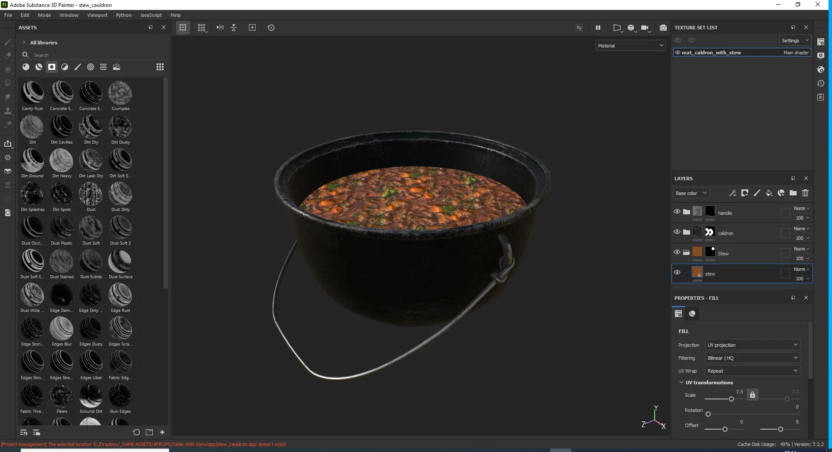Open the History icon in right sidebar
The width and height of the screenshot is (832, 452).
tap(821, 83)
